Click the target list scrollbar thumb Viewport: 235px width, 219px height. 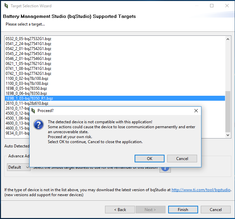tap(228, 111)
